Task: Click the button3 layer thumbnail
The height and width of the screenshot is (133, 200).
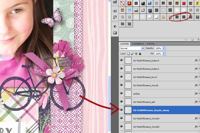Action: (128, 60)
